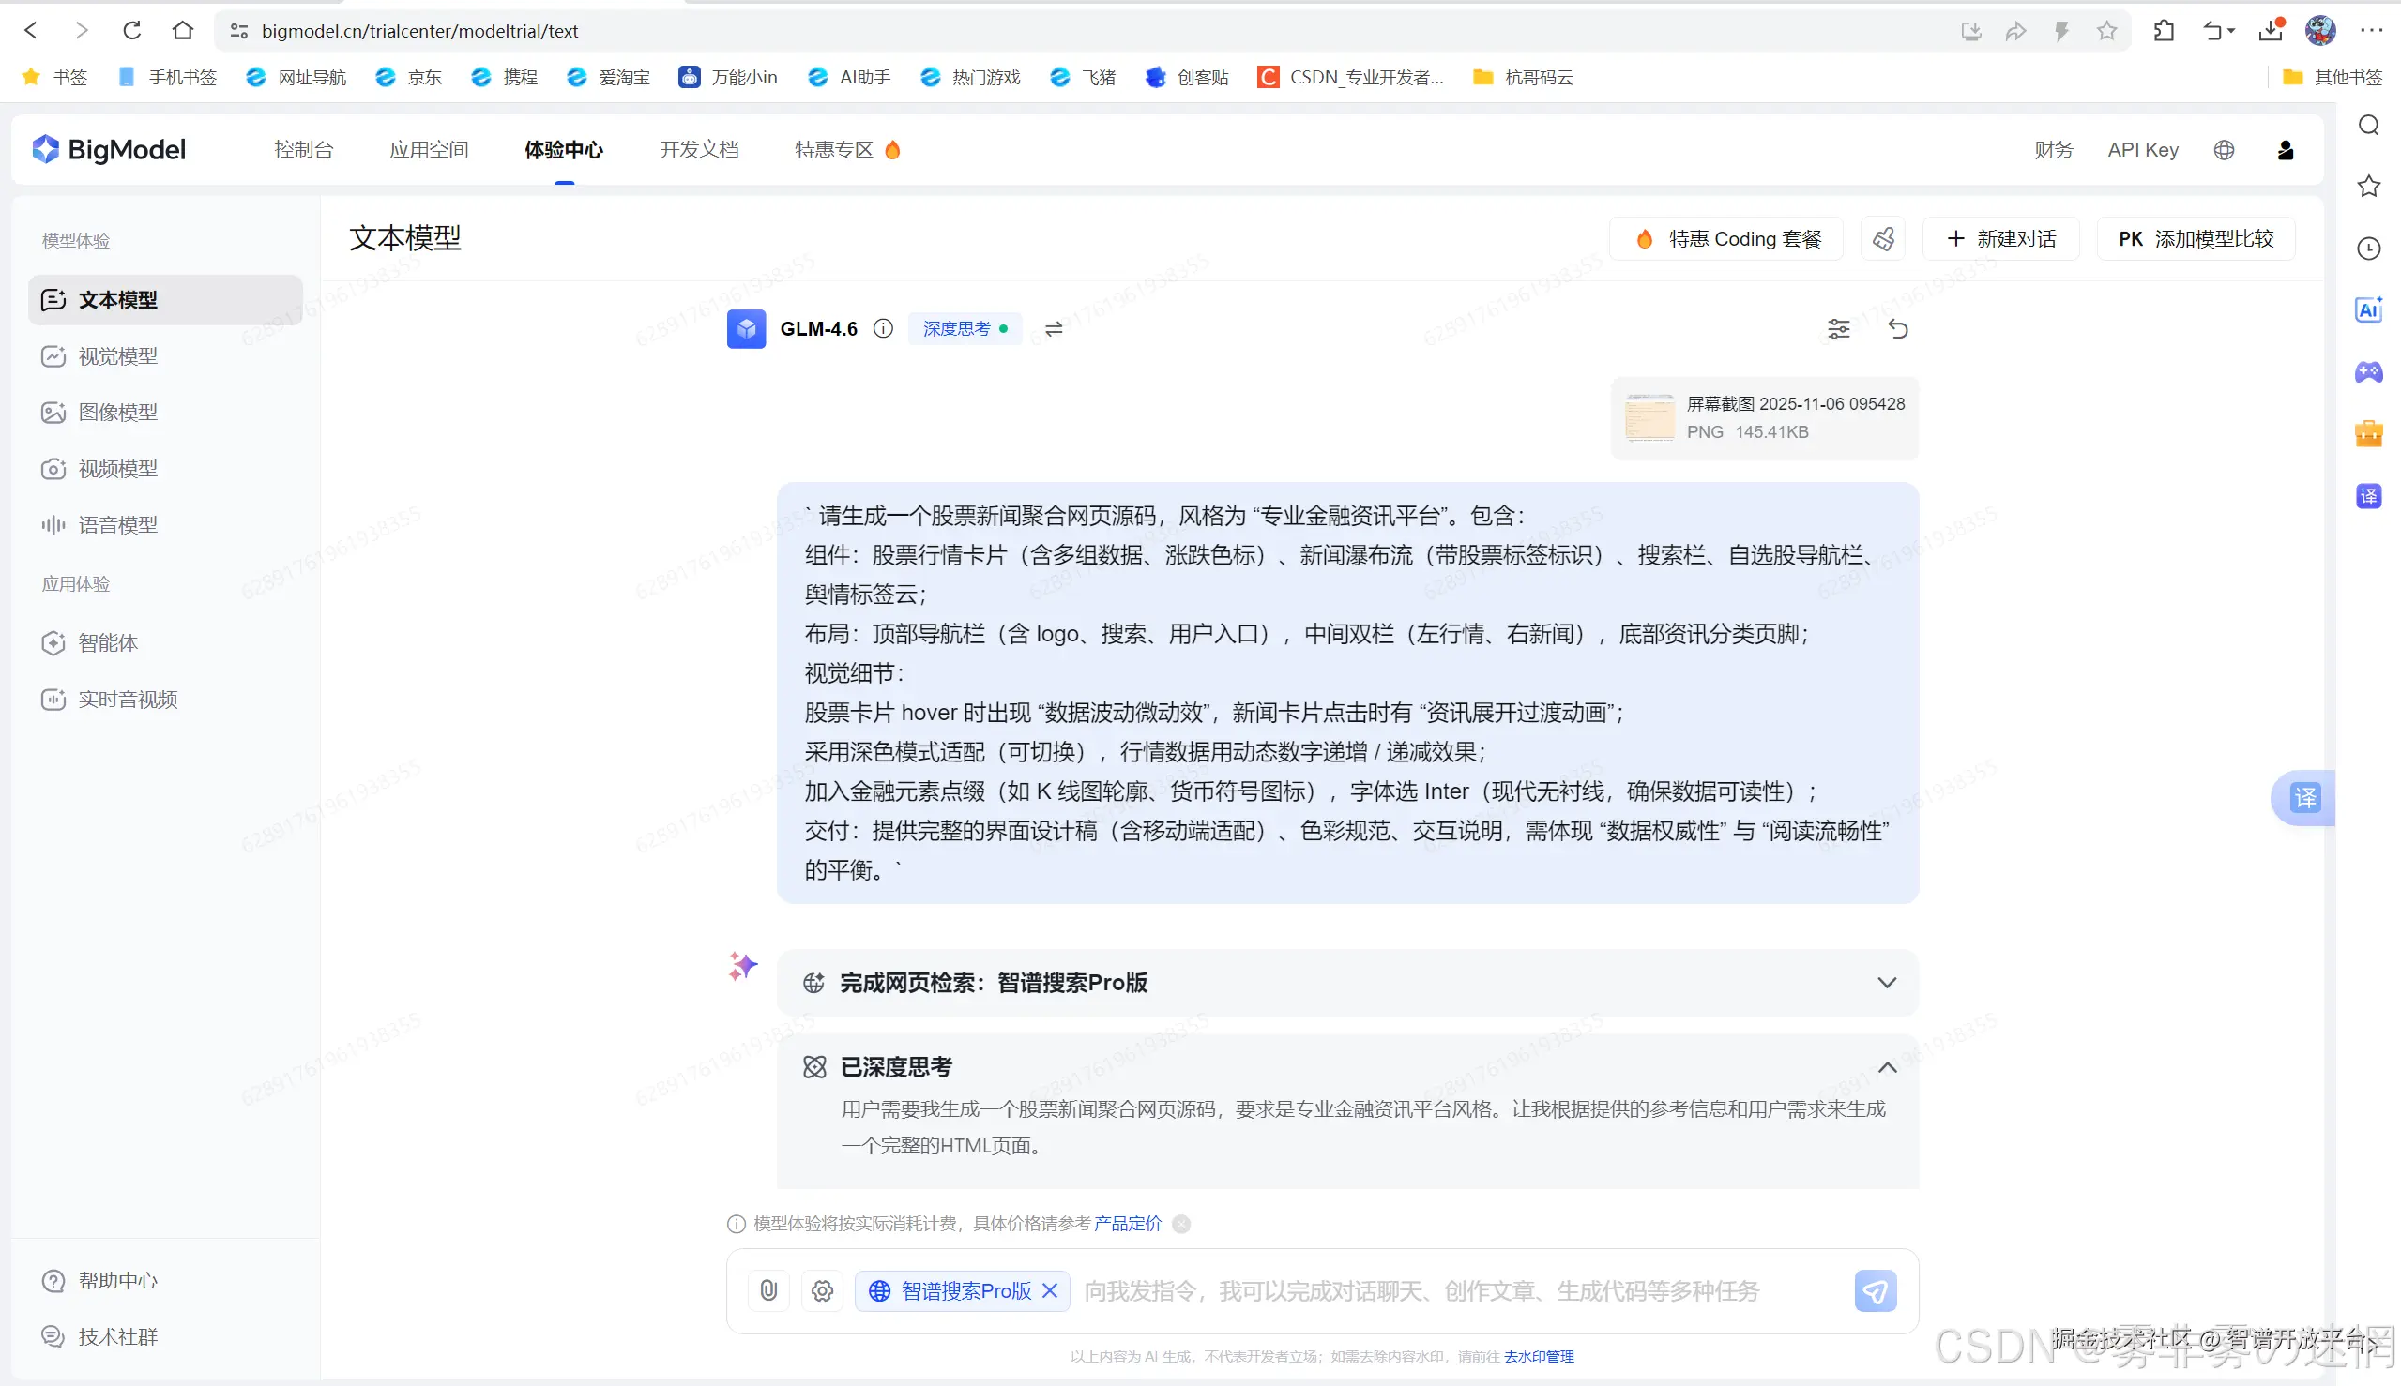The height and width of the screenshot is (1386, 2401).
Task: Toggle the 深度思考 deep thinking switch
Action: (965, 329)
